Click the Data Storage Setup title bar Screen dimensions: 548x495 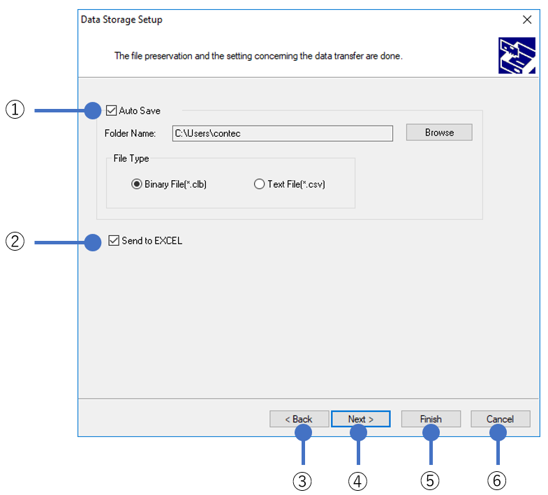(279, 20)
